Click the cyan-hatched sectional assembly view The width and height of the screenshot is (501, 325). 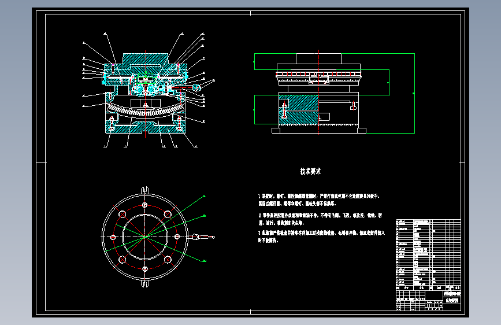tap(146, 93)
